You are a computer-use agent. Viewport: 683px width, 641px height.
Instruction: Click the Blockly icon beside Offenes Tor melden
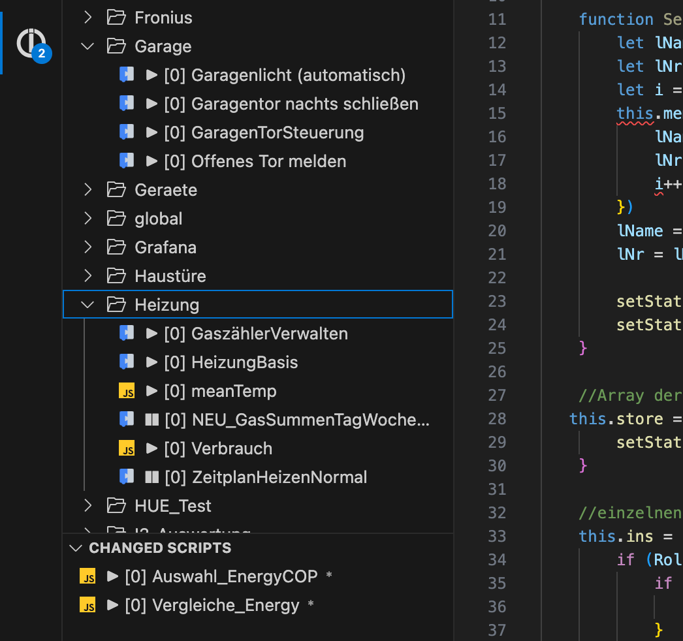pyautogui.click(x=127, y=161)
